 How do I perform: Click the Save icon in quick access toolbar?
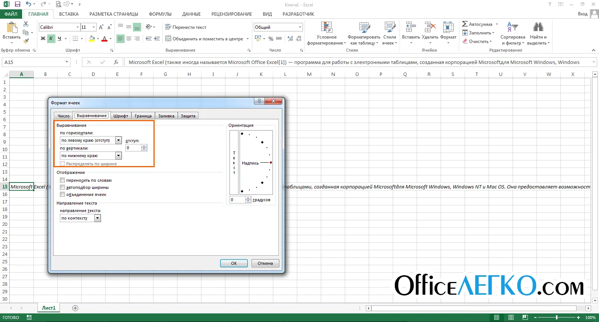[17, 4]
